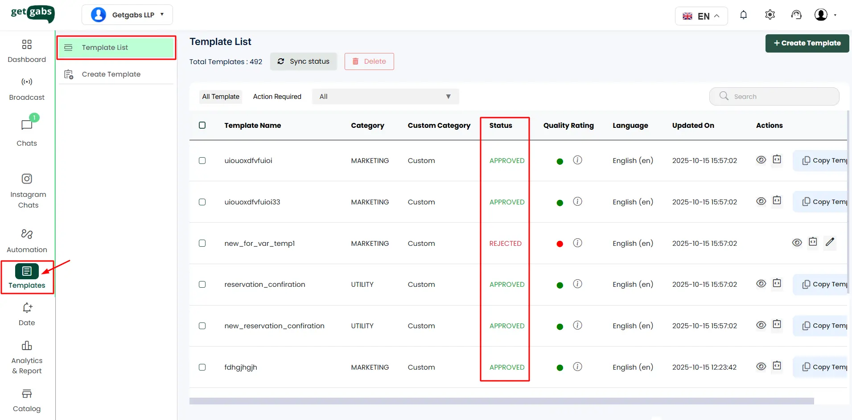Open the notifications bell icon
Viewport: 852px width, 420px height.
[x=743, y=15]
